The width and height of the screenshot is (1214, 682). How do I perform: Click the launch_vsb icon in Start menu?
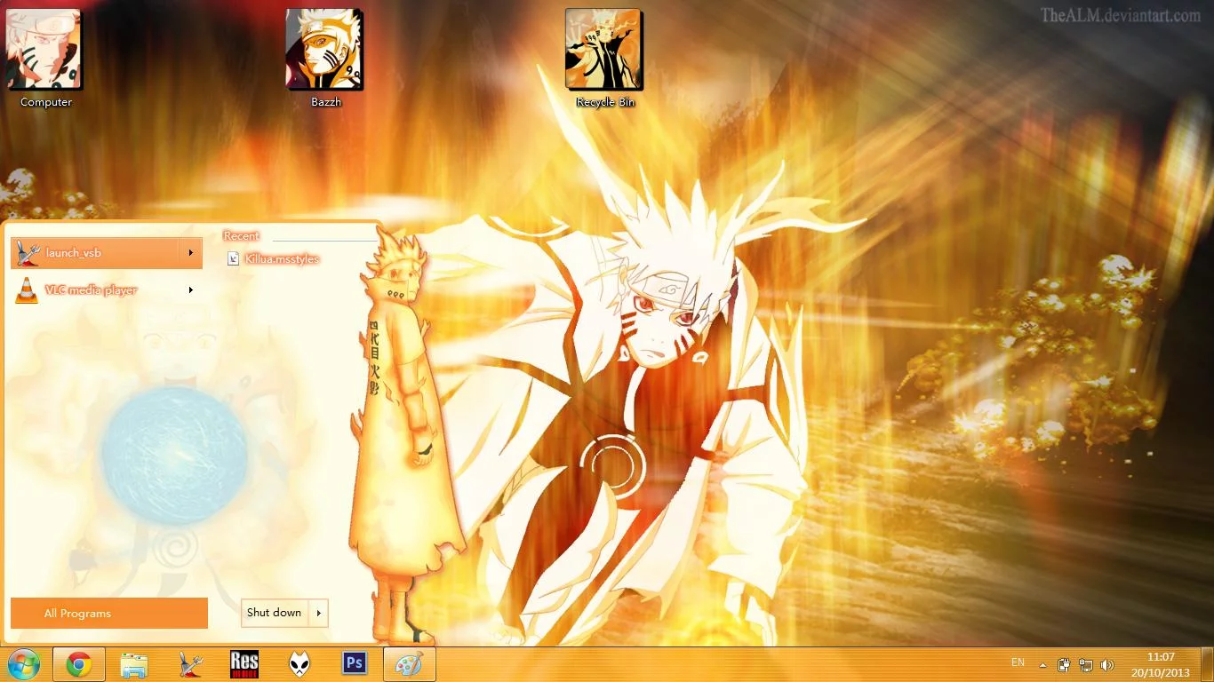[28, 253]
